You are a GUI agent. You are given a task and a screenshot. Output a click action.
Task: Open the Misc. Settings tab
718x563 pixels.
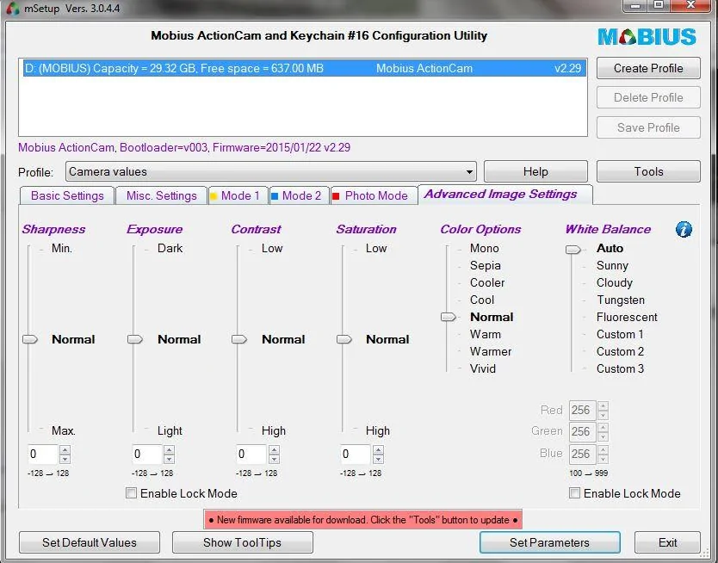click(161, 195)
